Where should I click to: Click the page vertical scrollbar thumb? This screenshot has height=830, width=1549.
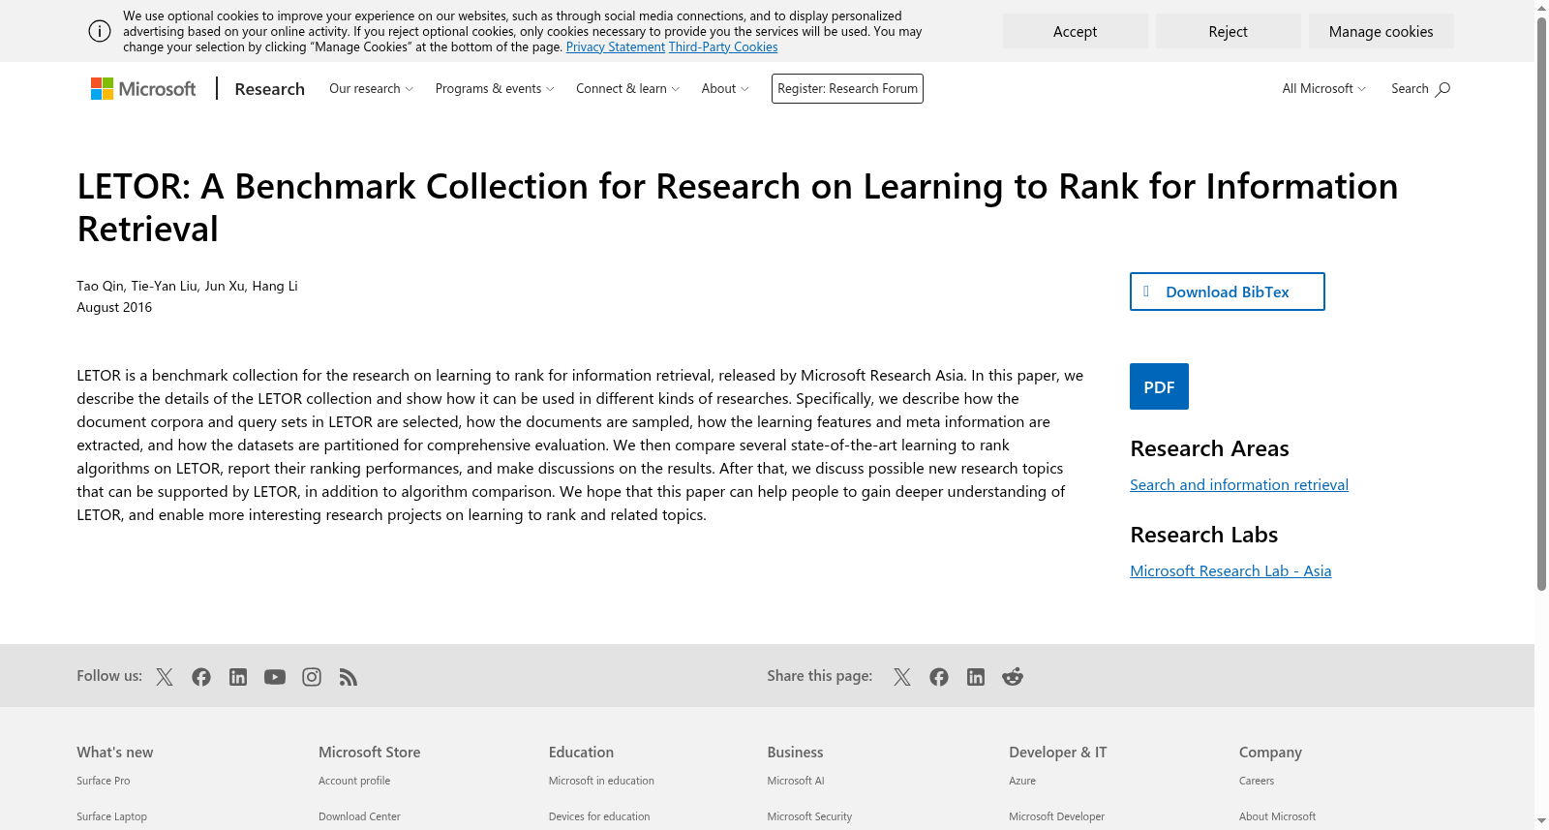click(1541, 302)
